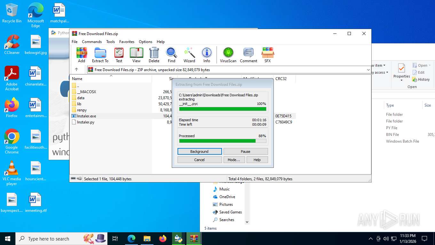Viewport: 435px width, 245px height.
Task: Run VirusScan toolbar icon
Action: (x=228, y=55)
